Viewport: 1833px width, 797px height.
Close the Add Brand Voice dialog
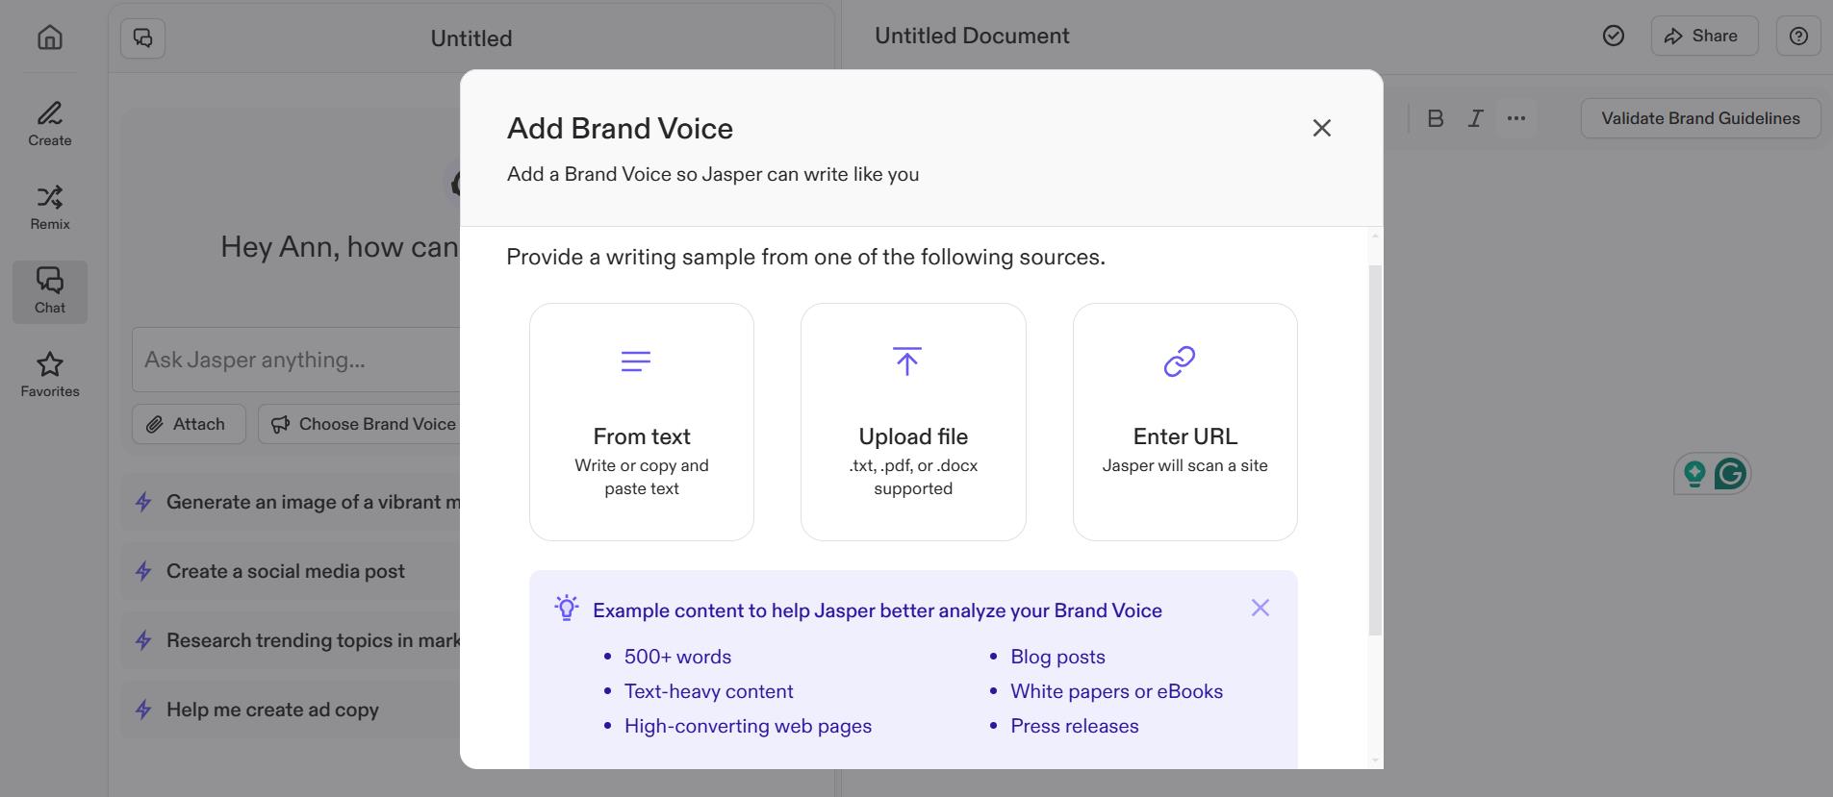pyautogui.click(x=1321, y=128)
